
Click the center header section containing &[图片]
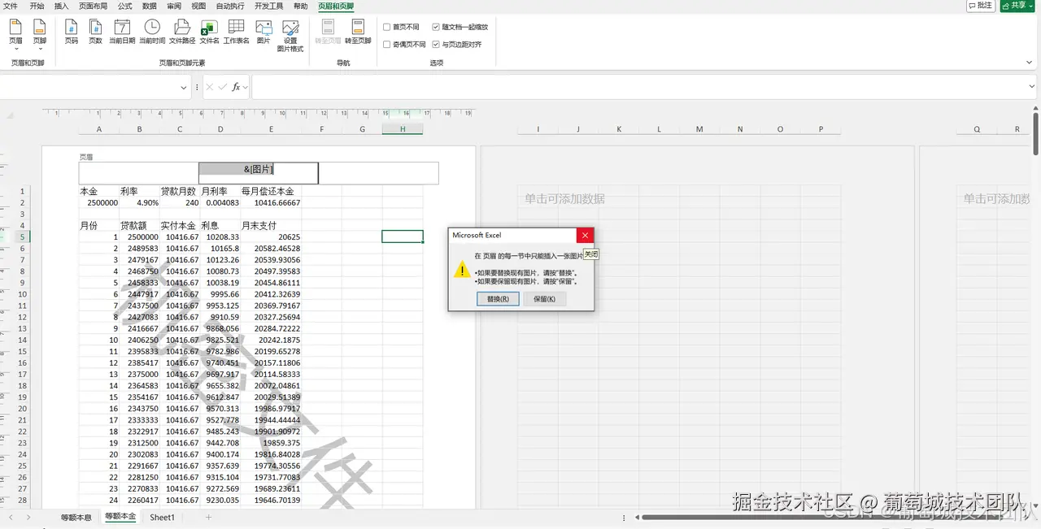pos(259,173)
